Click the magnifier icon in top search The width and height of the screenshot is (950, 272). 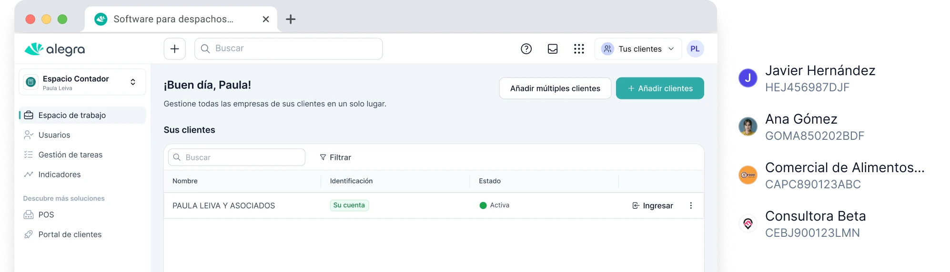coord(205,49)
